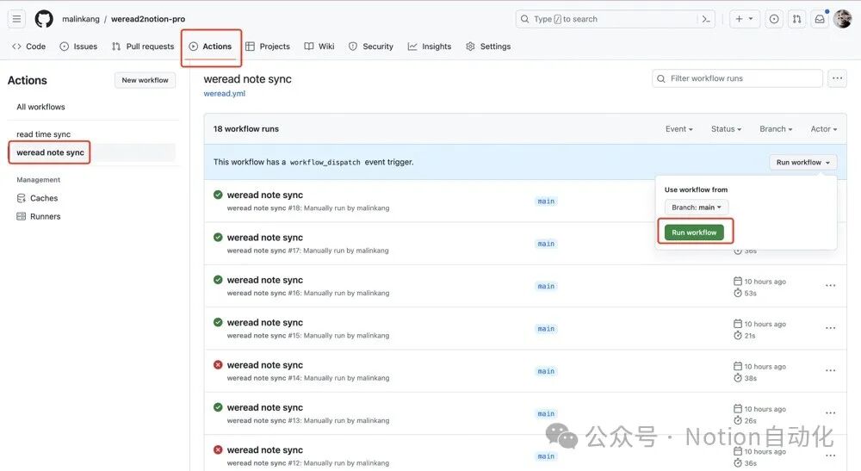Click the success status icon of run #16
Viewport: 861px width, 471px height.
(218, 280)
